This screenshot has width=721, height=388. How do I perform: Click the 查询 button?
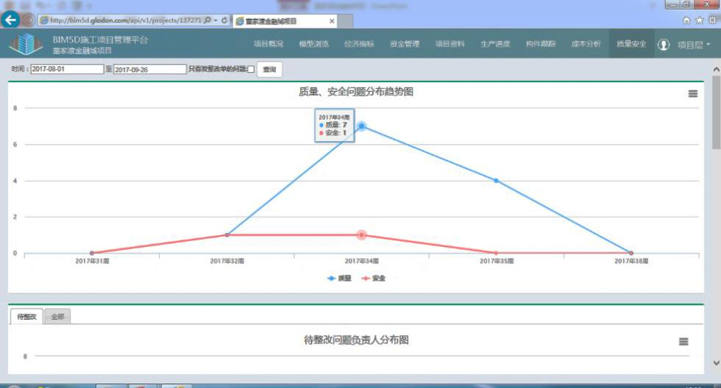[x=269, y=69]
